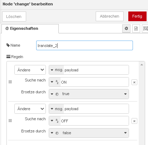Open node properties gear icon
The width and height of the screenshot is (148, 145).
126,28
